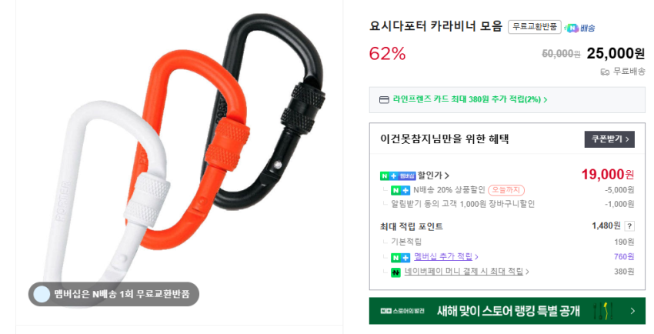
Task: Click the 오늘까지 pill label
Action: click(x=506, y=190)
